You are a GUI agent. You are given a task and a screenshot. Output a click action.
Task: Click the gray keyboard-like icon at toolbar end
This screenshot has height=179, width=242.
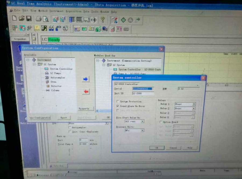[126, 29]
